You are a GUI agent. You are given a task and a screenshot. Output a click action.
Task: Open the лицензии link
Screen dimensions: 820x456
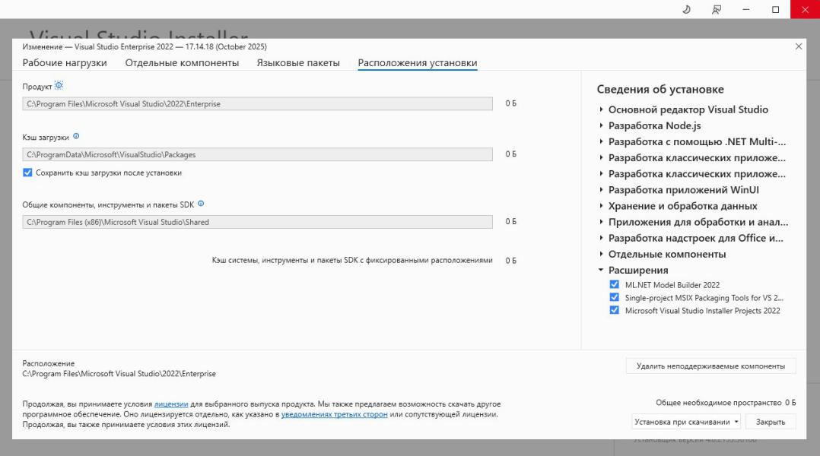point(171,404)
